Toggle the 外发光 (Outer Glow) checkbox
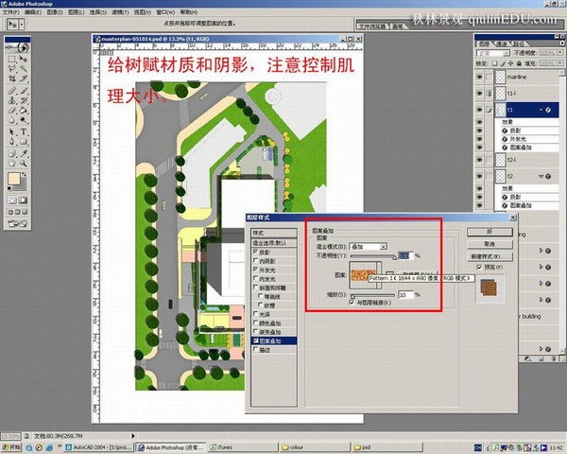 [256, 270]
